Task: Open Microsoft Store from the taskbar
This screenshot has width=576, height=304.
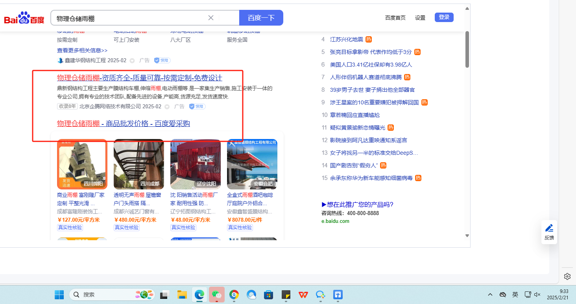Action: pos(268,295)
